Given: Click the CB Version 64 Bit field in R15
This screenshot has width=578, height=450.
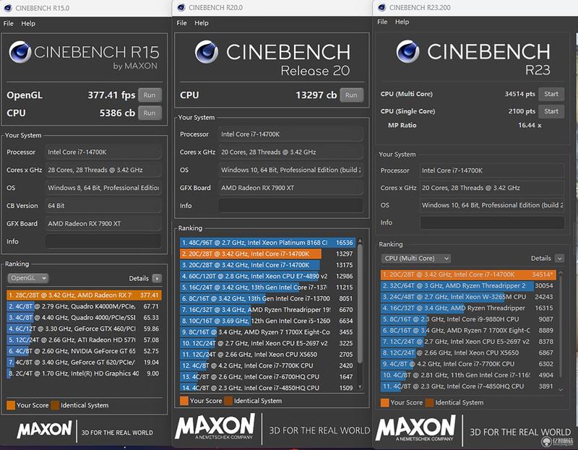Looking at the screenshot, I should (103, 206).
